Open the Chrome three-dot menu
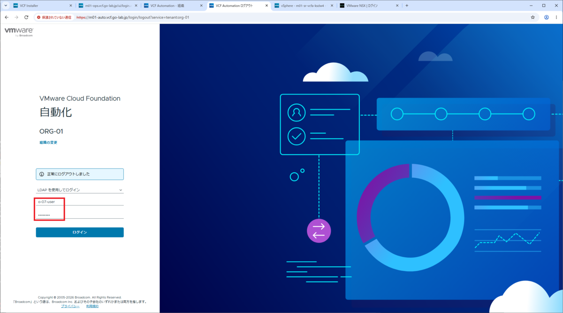 pyautogui.click(x=556, y=17)
